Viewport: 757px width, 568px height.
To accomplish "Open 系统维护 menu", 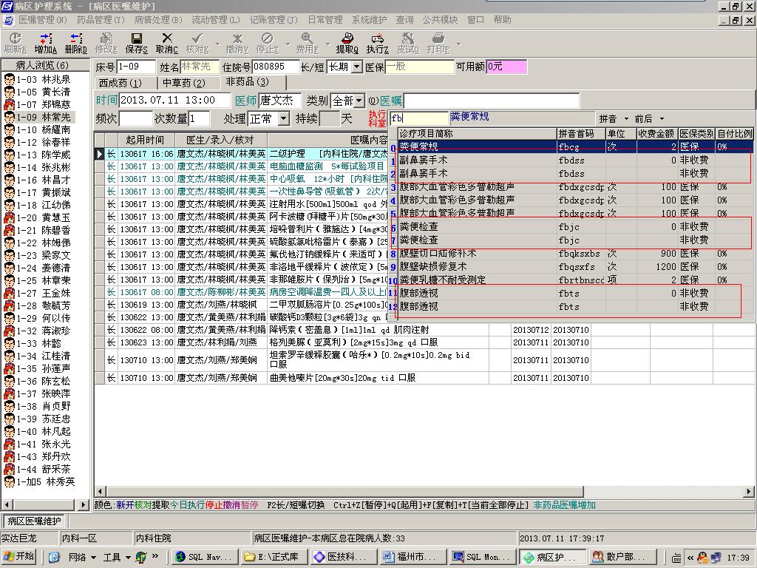I will (x=370, y=20).
